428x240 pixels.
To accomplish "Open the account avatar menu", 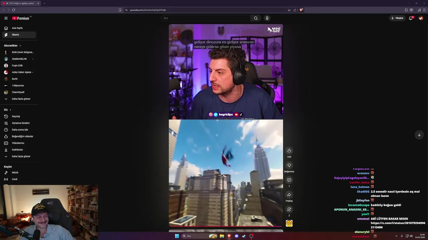I will pyautogui.click(x=421, y=18).
